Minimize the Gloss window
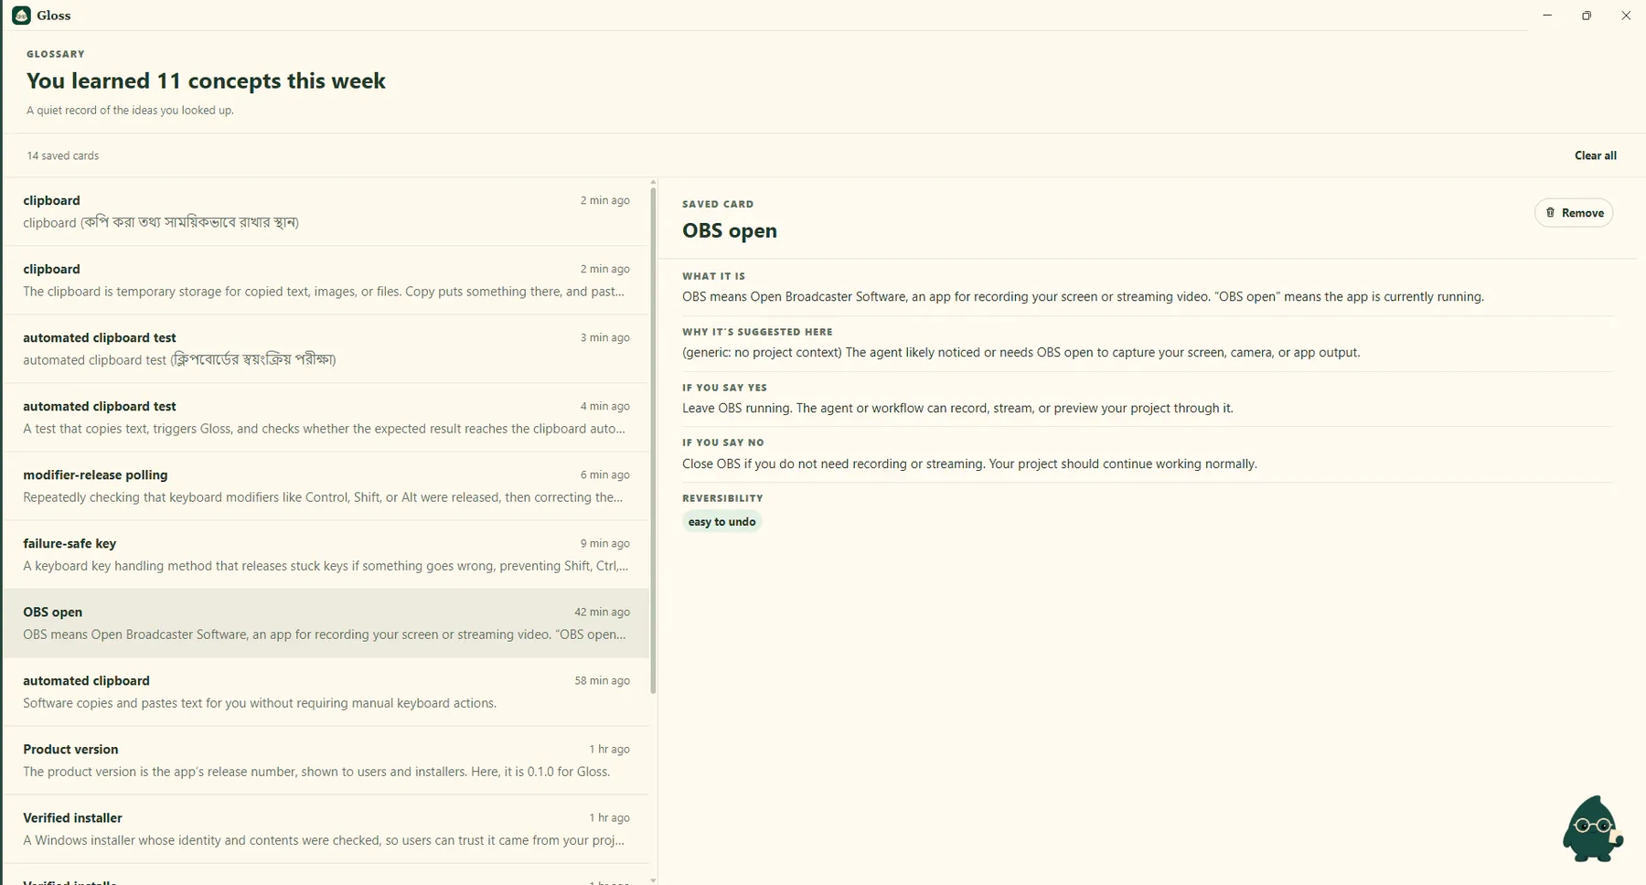The height and width of the screenshot is (885, 1646). pos(1547,16)
